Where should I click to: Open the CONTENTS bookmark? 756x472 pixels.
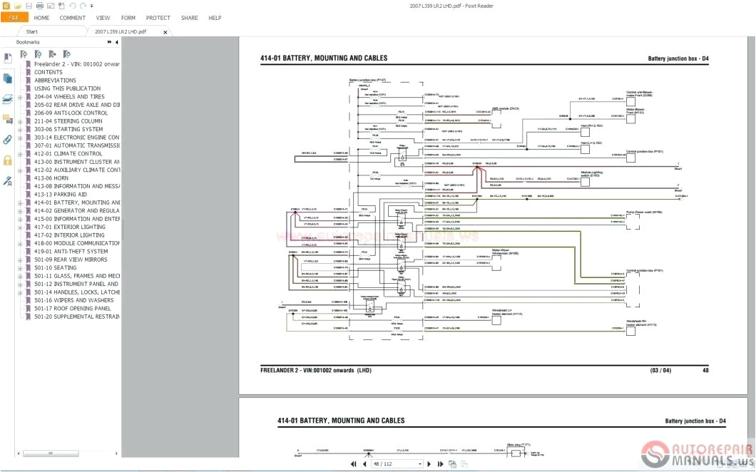pyautogui.click(x=48, y=71)
